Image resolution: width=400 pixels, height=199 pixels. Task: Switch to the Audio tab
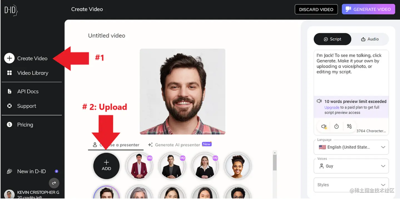pyautogui.click(x=370, y=39)
